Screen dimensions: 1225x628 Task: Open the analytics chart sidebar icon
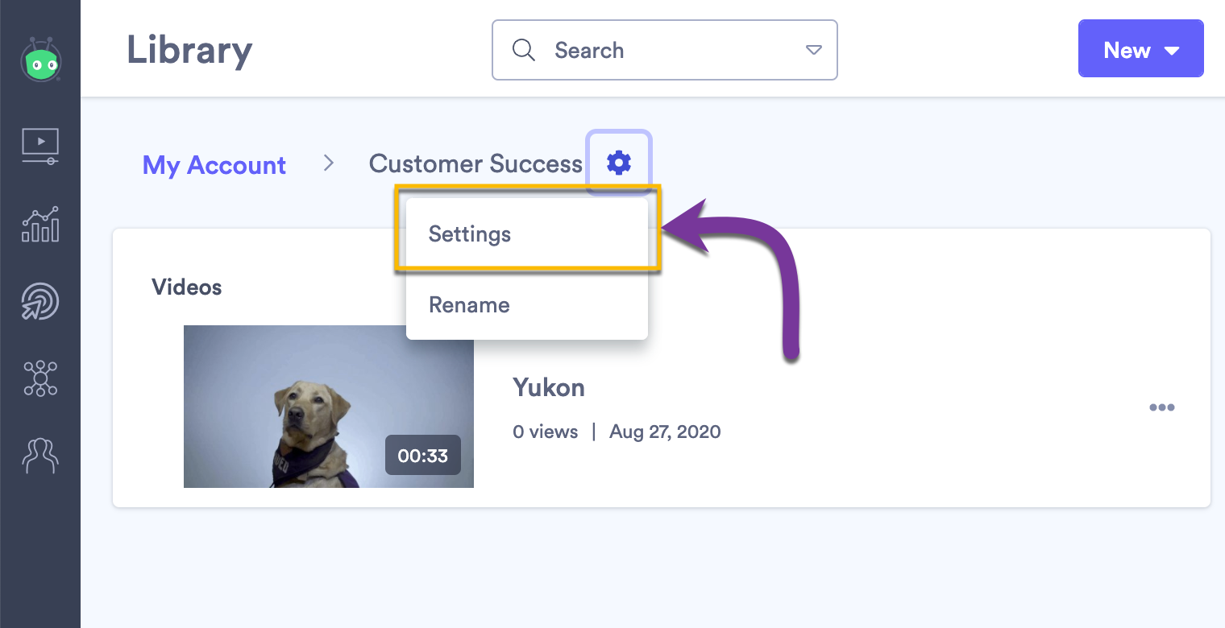40,224
